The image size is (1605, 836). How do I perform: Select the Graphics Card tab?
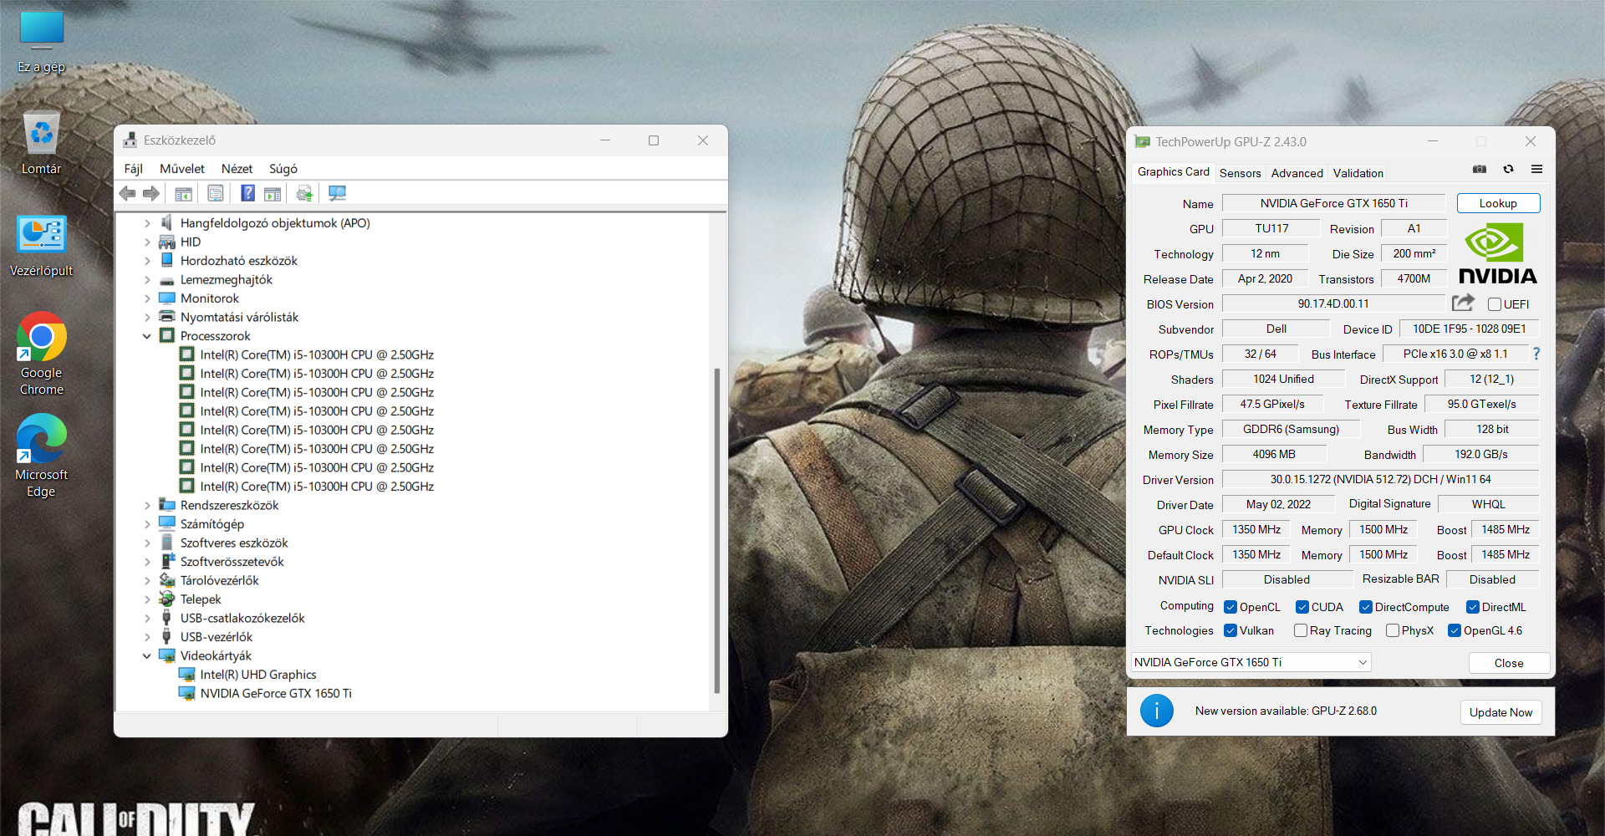1174,171
